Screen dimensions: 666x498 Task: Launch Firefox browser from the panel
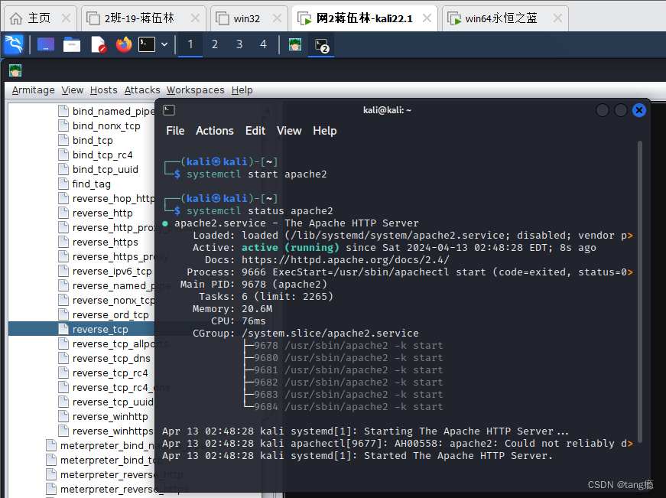click(x=124, y=44)
